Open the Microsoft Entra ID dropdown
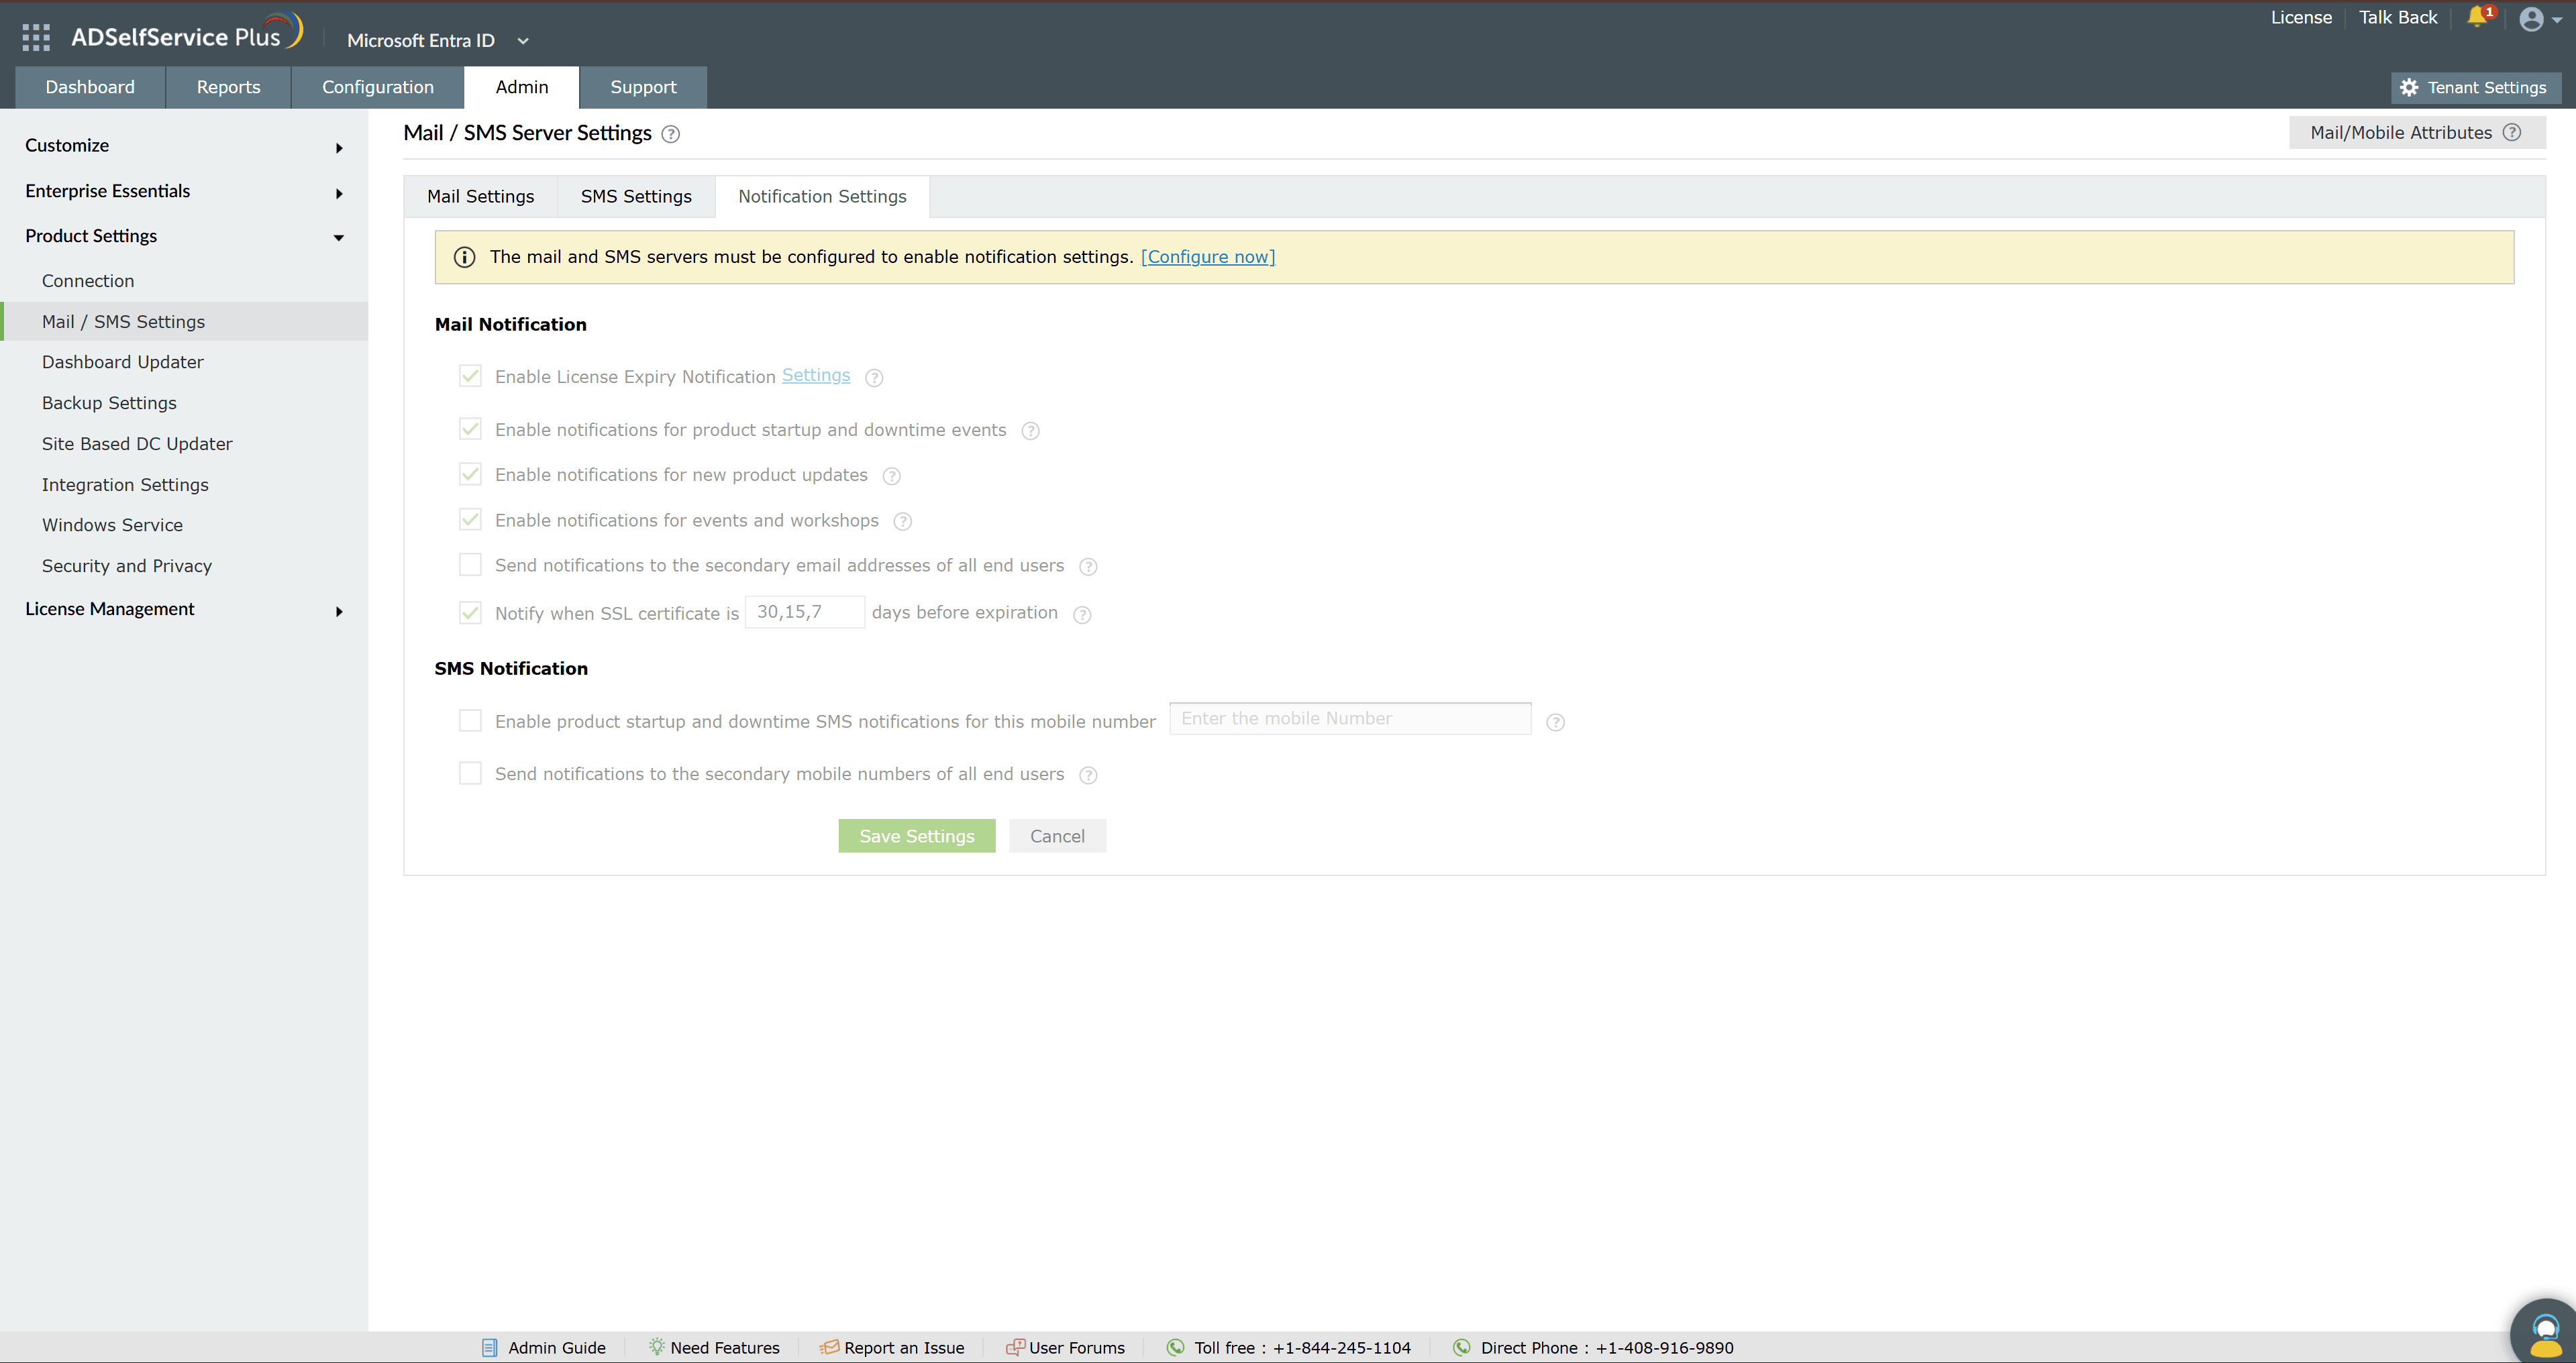The width and height of the screenshot is (2576, 1363). pyautogui.click(x=438, y=40)
